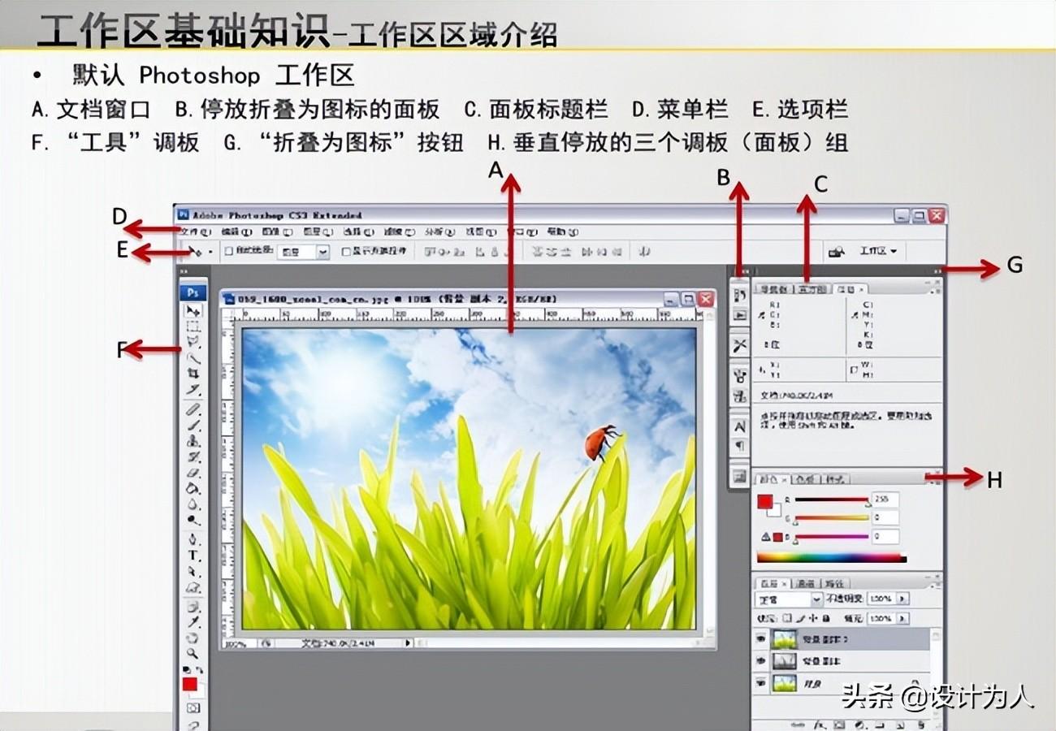
Task: Open the Brushes panel icon in the dock
Action: pyautogui.click(x=740, y=376)
